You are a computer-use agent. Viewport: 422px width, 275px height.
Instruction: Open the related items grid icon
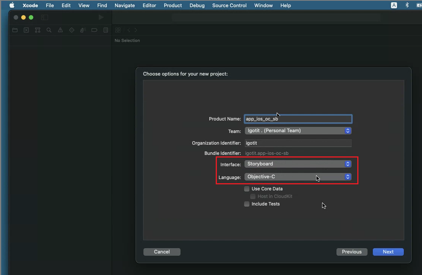click(118, 30)
